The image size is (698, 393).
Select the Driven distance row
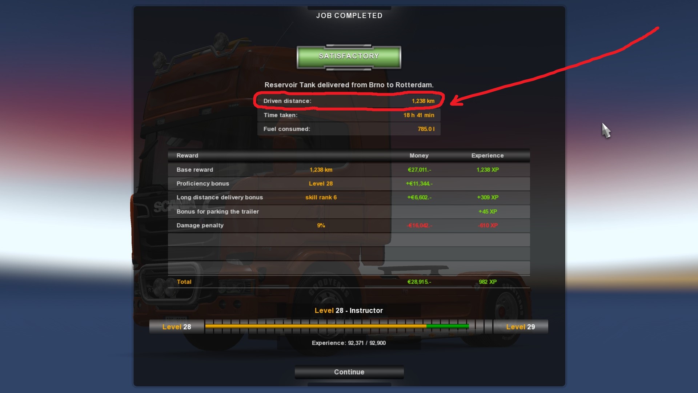click(x=349, y=101)
